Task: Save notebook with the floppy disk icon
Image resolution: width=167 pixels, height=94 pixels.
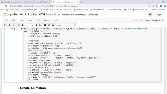Action: (5, 25)
